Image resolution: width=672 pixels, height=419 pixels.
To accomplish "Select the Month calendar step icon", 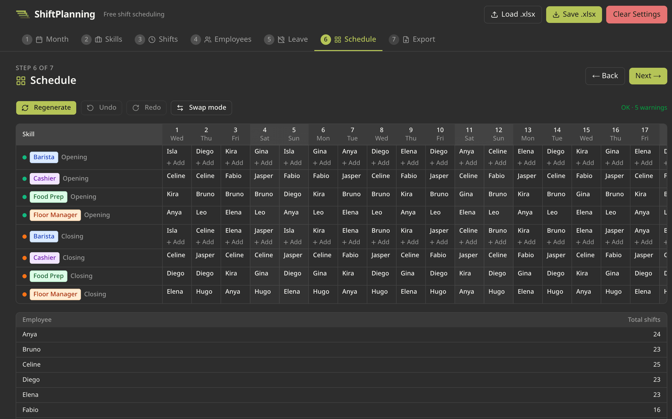I will pos(39,39).
